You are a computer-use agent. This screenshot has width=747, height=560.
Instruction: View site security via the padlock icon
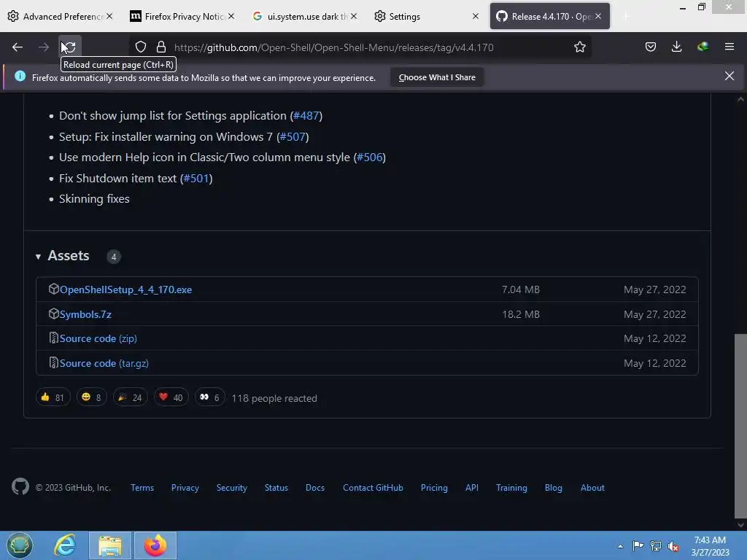pyautogui.click(x=161, y=47)
